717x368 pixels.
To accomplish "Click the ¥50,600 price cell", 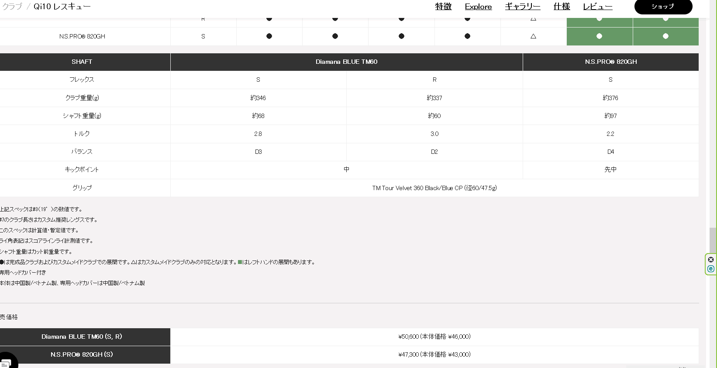I will [x=434, y=337].
